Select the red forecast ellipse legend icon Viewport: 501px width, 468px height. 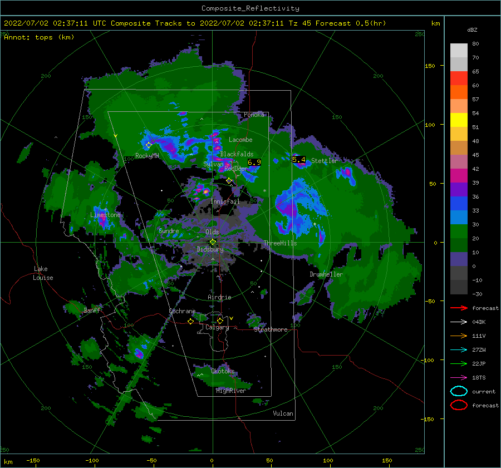click(x=459, y=405)
